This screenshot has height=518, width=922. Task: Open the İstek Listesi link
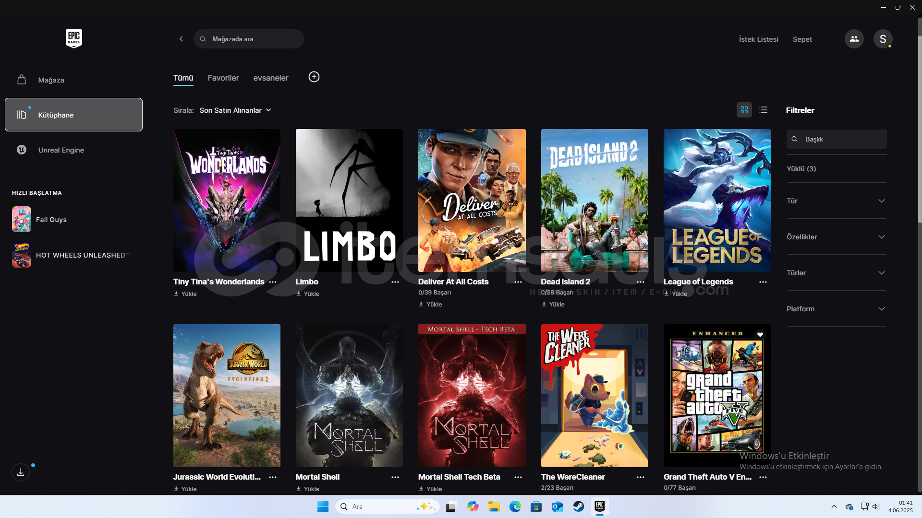758,39
